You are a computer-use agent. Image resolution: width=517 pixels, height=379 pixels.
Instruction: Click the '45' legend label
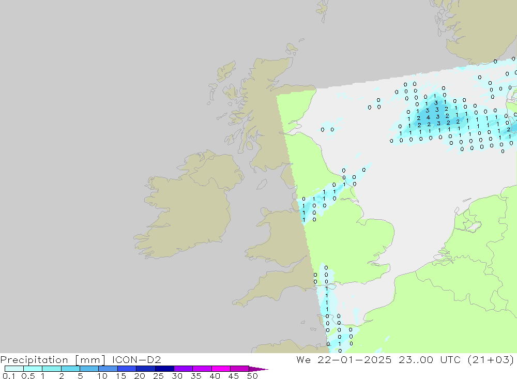[234, 376]
